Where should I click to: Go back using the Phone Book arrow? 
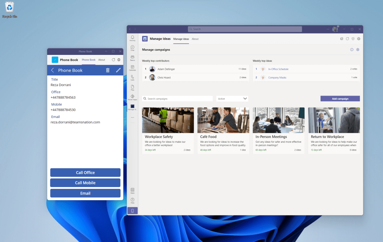coord(52,70)
